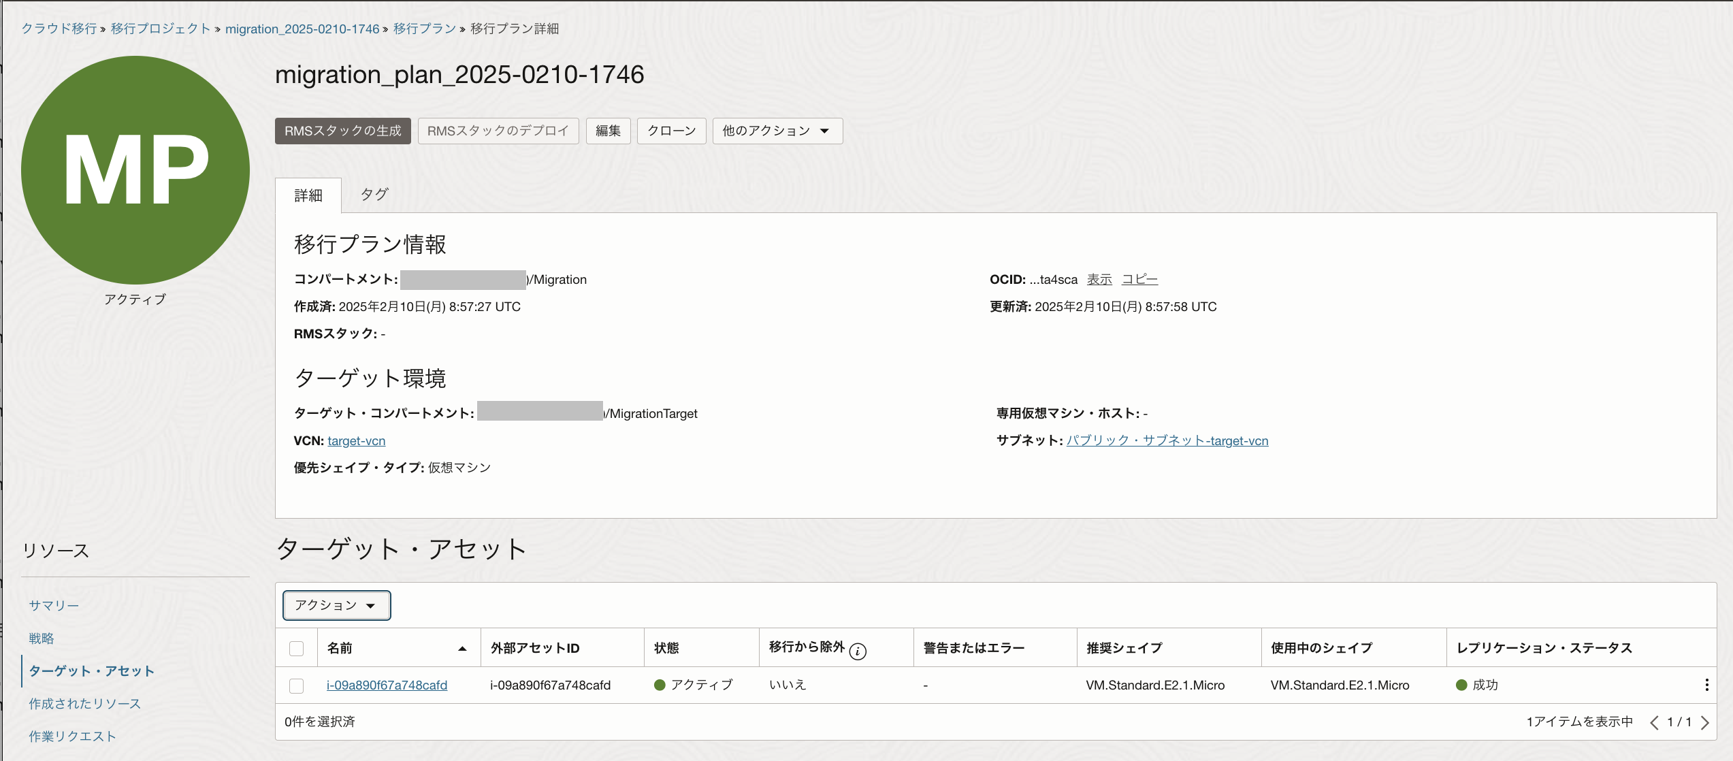Open the target-vcn link

[x=356, y=440]
